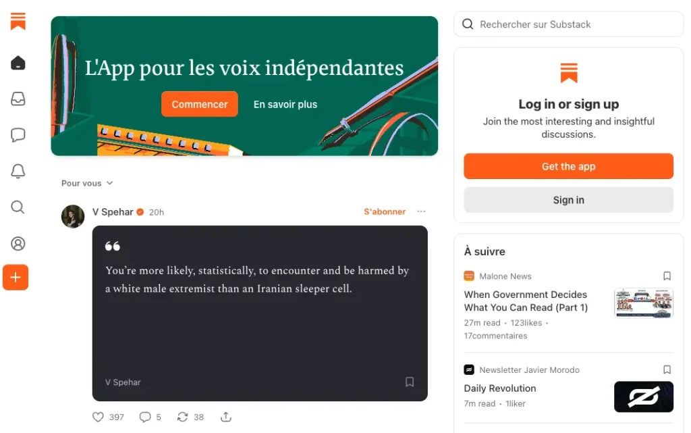
Task: Restack V Spehar's post
Action: pos(182,417)
